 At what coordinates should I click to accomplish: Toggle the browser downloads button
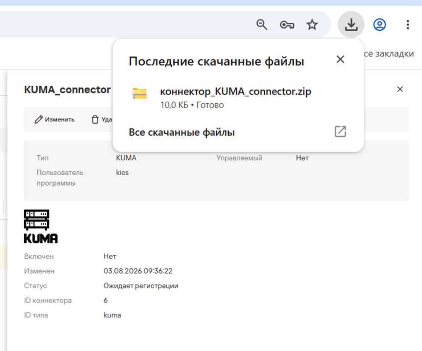pyautogui.click(x=351, y=25)
